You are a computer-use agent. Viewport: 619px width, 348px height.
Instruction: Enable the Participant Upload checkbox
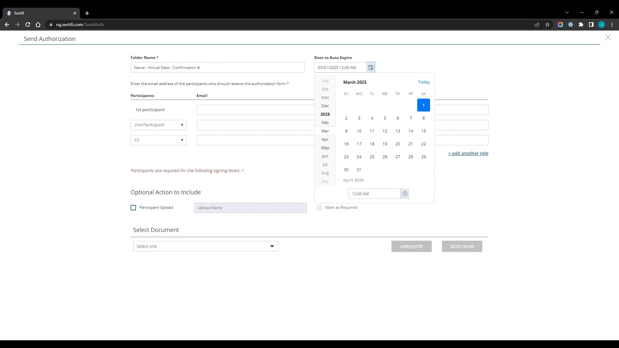[x=133, y=208]
